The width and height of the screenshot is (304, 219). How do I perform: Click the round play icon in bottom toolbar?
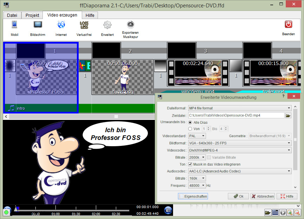coord(283,213)
